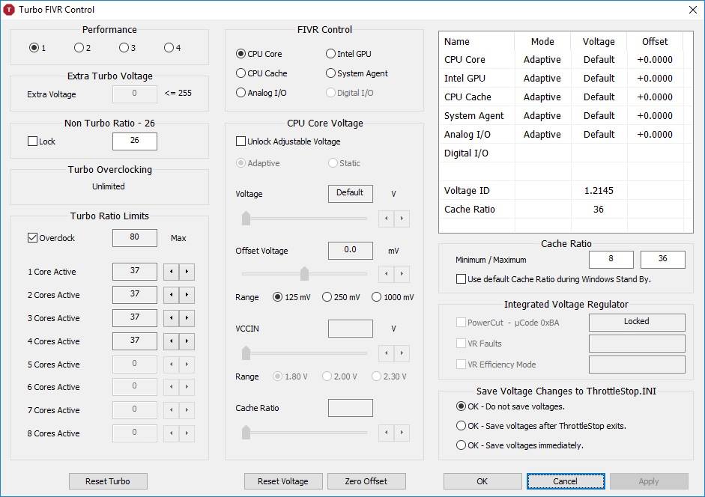Decrease the 3 Cores Active ratio
The height and width of the screenshot is (497, 705).
[x=172, y=317]
